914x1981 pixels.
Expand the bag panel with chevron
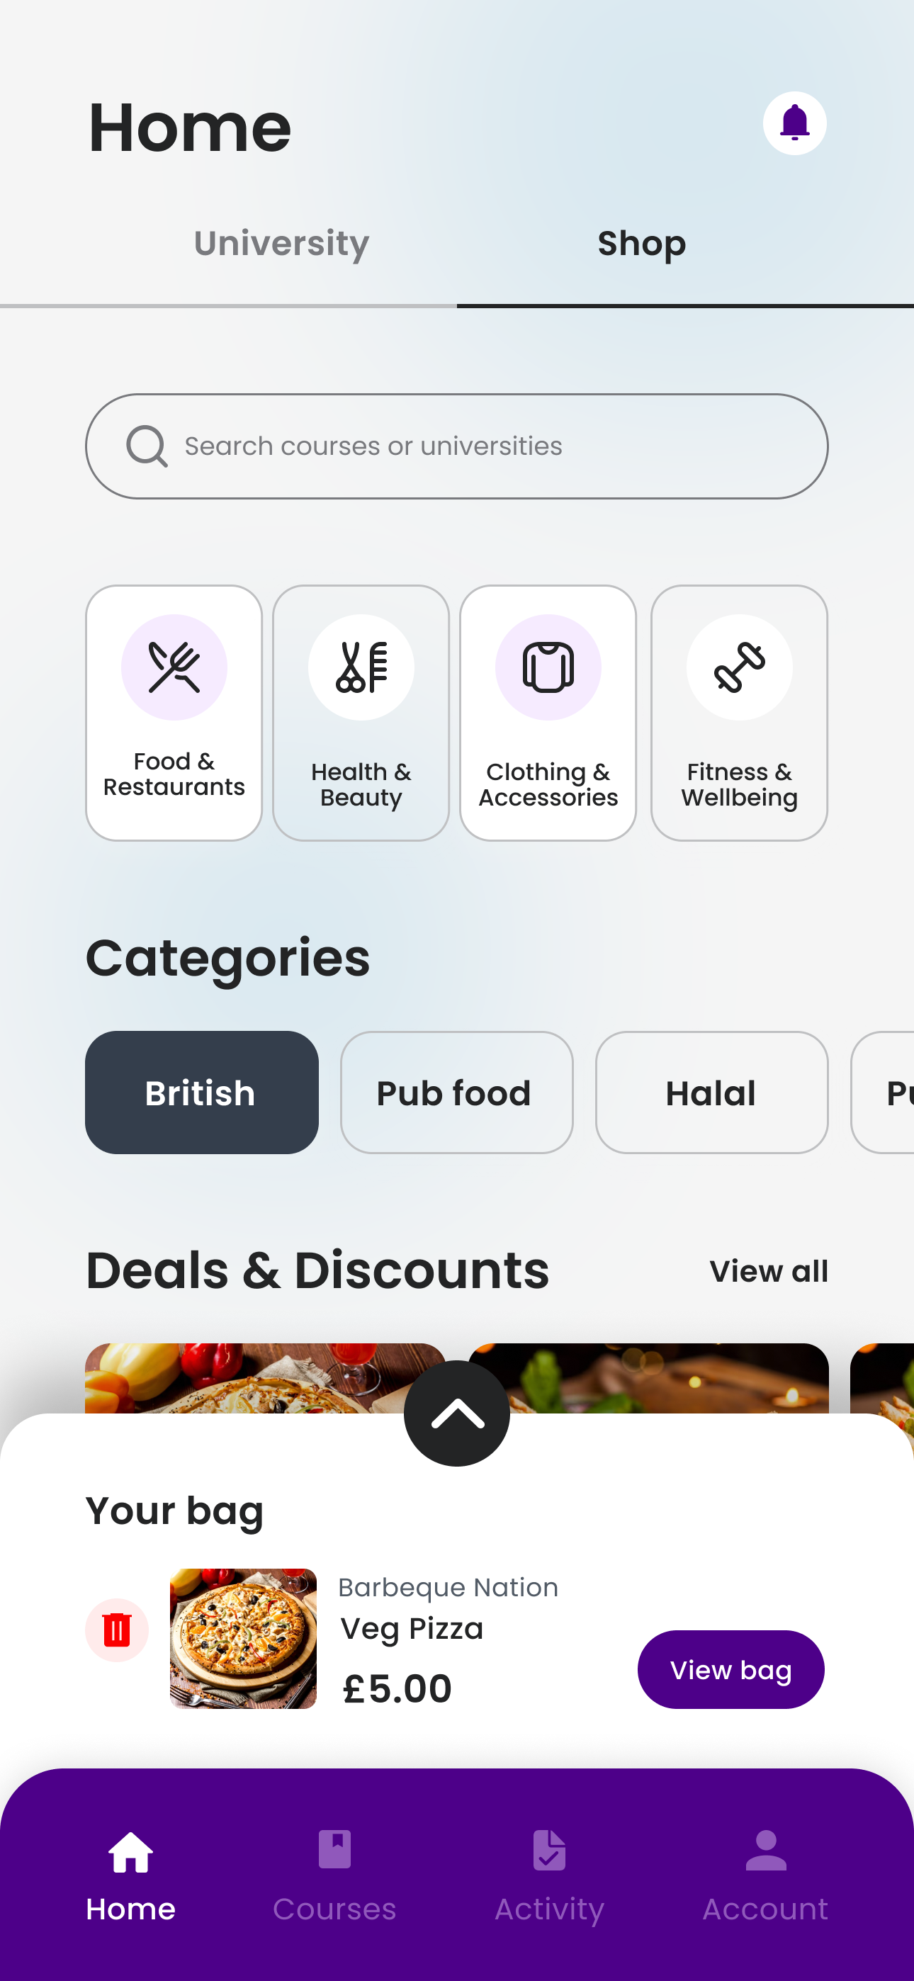click(x=457, y=1413)
